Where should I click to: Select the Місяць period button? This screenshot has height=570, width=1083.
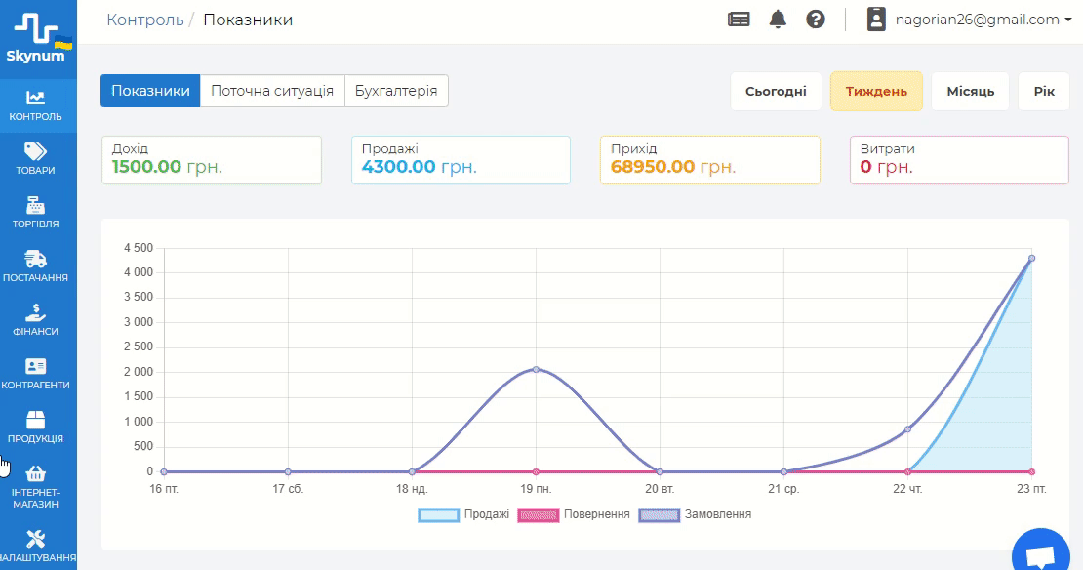(970, 92)
